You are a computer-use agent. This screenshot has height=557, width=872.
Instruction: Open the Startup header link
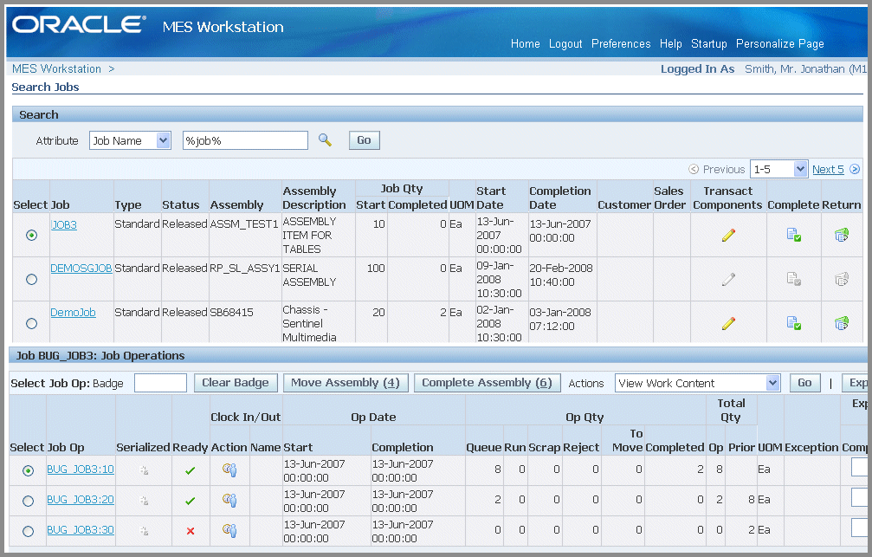pos(708,43)
